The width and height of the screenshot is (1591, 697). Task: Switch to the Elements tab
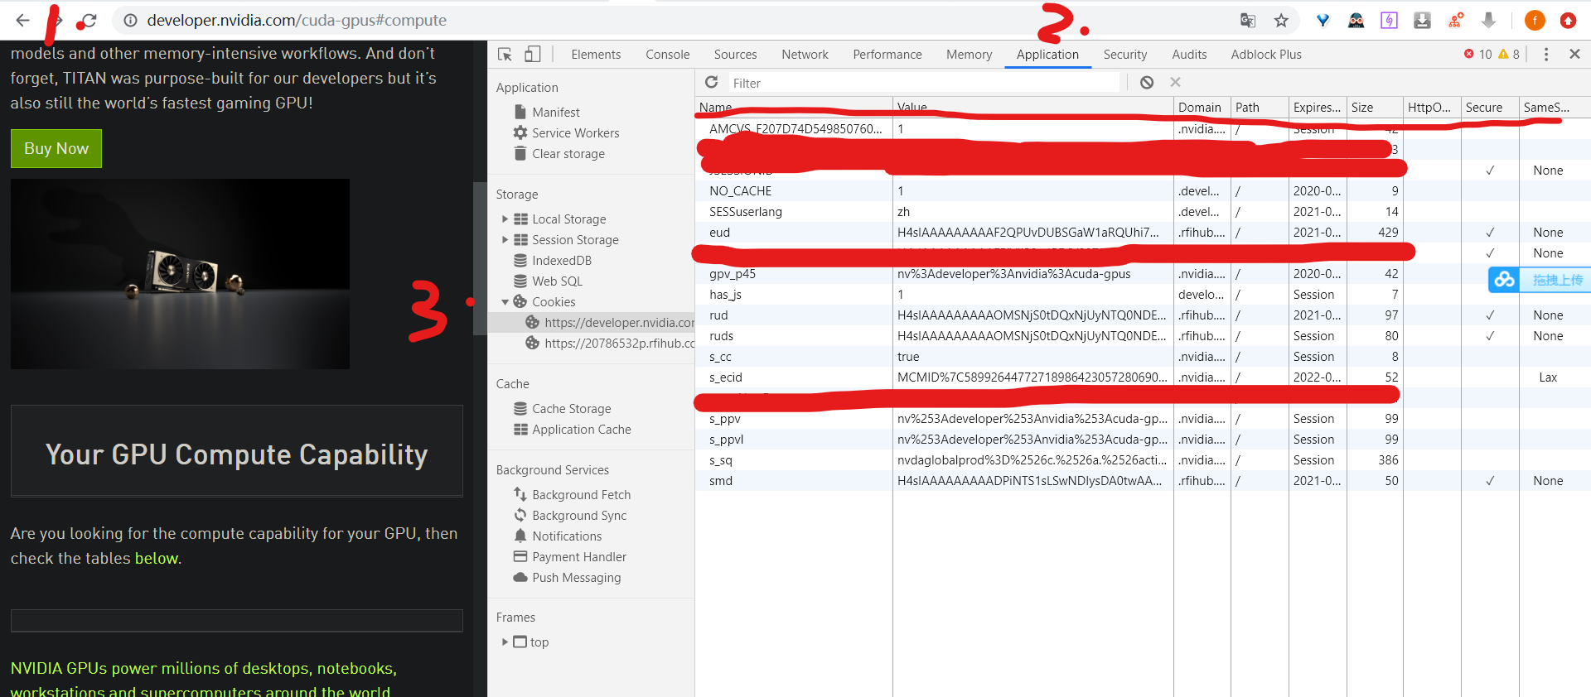coord(596,55)
